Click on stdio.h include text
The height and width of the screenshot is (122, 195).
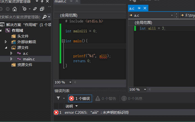94,21
